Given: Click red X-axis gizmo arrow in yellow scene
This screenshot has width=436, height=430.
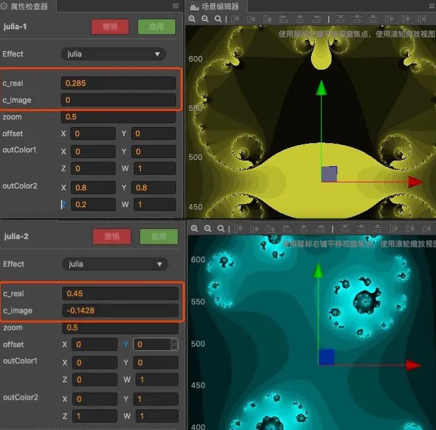Looking at the screenshot, I should 415,182.
